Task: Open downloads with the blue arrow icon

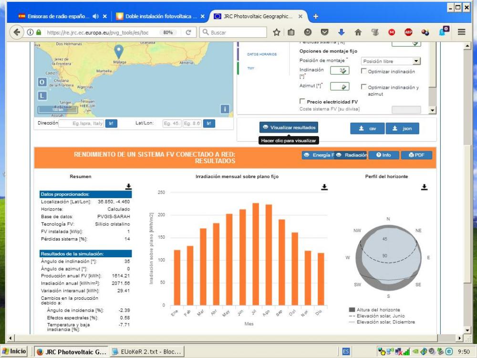Action: point(342,32)
